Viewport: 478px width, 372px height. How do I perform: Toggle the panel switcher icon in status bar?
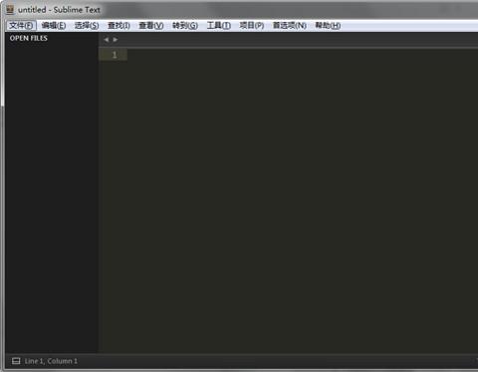pyautogui.click(x=16, y=361)
